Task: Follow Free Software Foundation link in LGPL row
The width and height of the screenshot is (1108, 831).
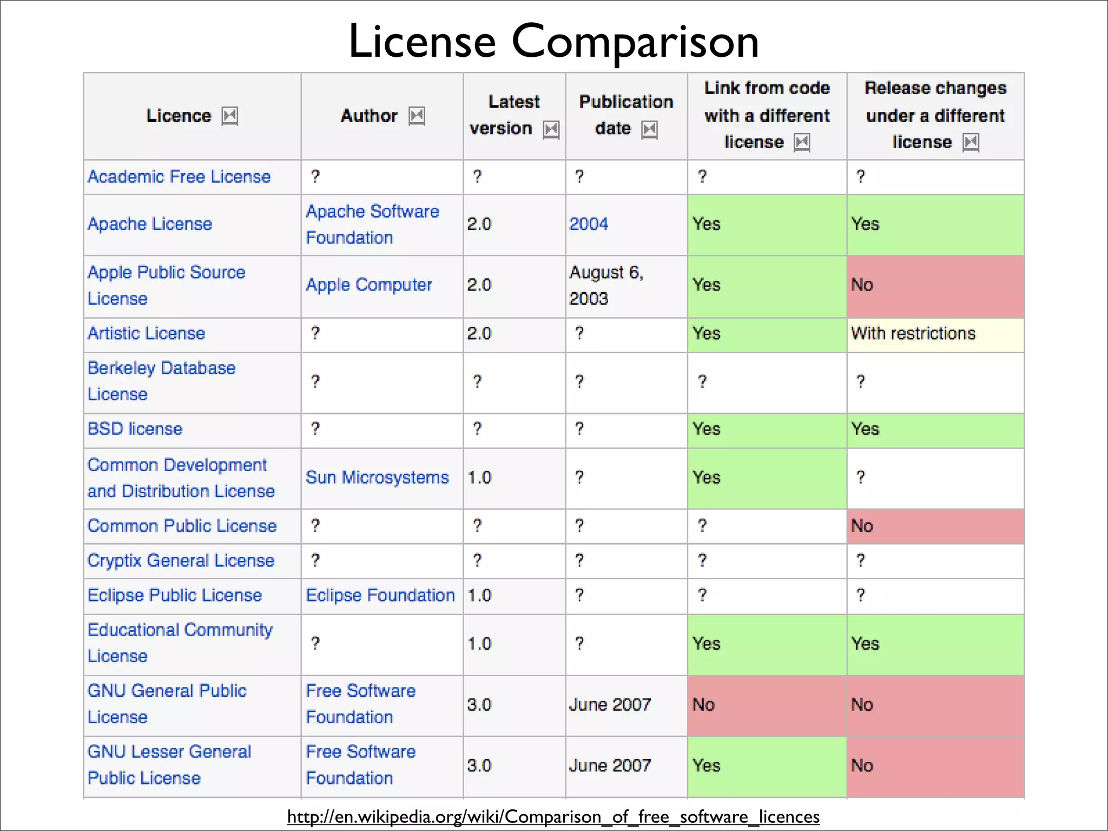Action: pyautogui.click(x=361, y=765)
